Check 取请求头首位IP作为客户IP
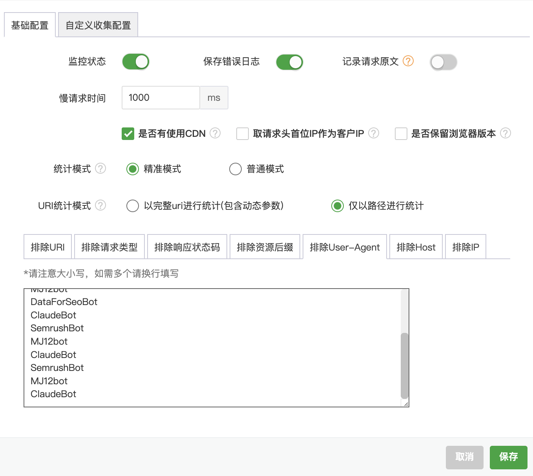533x476 pixels. [242, 134]
